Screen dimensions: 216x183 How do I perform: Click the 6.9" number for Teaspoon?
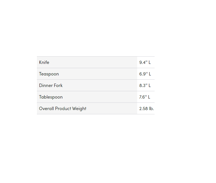click(x=143, y=74)
